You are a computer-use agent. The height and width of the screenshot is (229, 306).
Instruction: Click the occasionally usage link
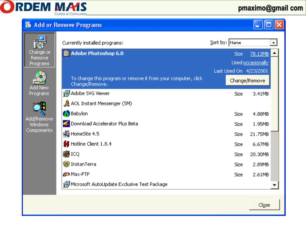point(256,63)
